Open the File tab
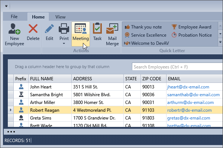 [14, 17]
